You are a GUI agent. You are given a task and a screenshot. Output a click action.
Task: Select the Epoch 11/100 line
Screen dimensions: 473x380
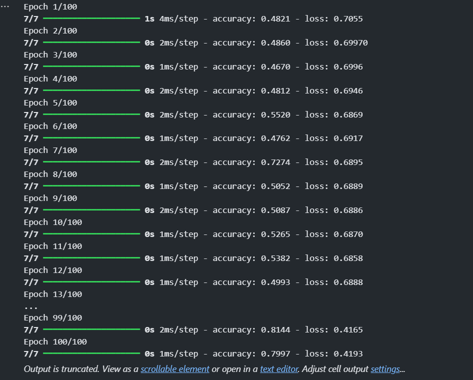coord(53,246)
